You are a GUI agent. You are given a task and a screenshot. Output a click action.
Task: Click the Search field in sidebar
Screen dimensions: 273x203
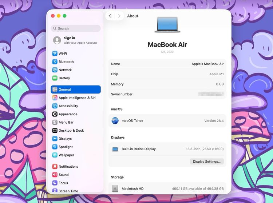click(76, 28)
